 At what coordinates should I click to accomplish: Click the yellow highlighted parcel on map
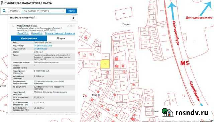coord(105,64)
